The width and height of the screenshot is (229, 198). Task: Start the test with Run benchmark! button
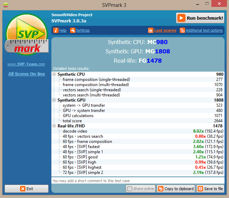point(200,18)
